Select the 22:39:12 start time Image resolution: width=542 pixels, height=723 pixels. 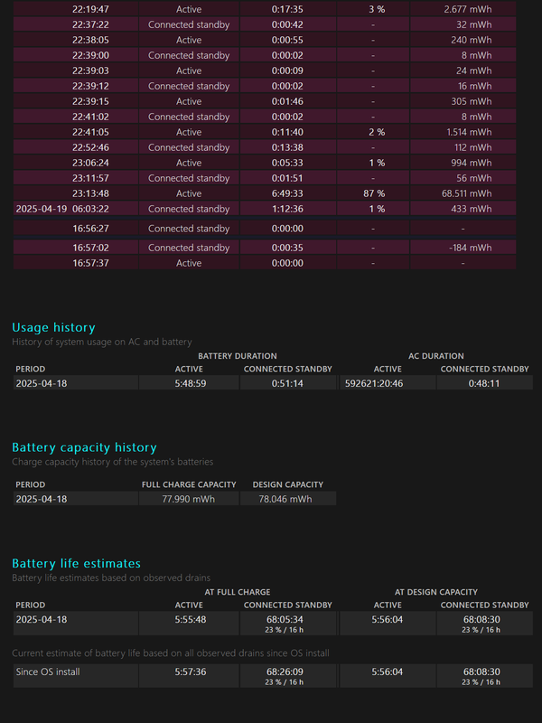90,86
